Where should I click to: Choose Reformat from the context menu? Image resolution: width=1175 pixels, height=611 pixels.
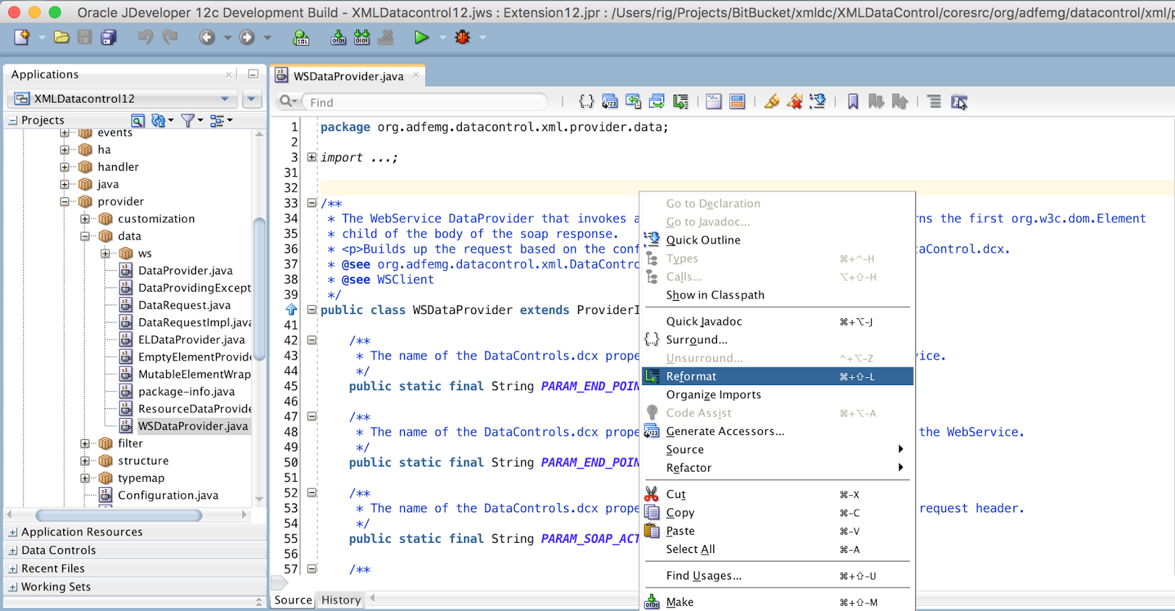[691, 376]
